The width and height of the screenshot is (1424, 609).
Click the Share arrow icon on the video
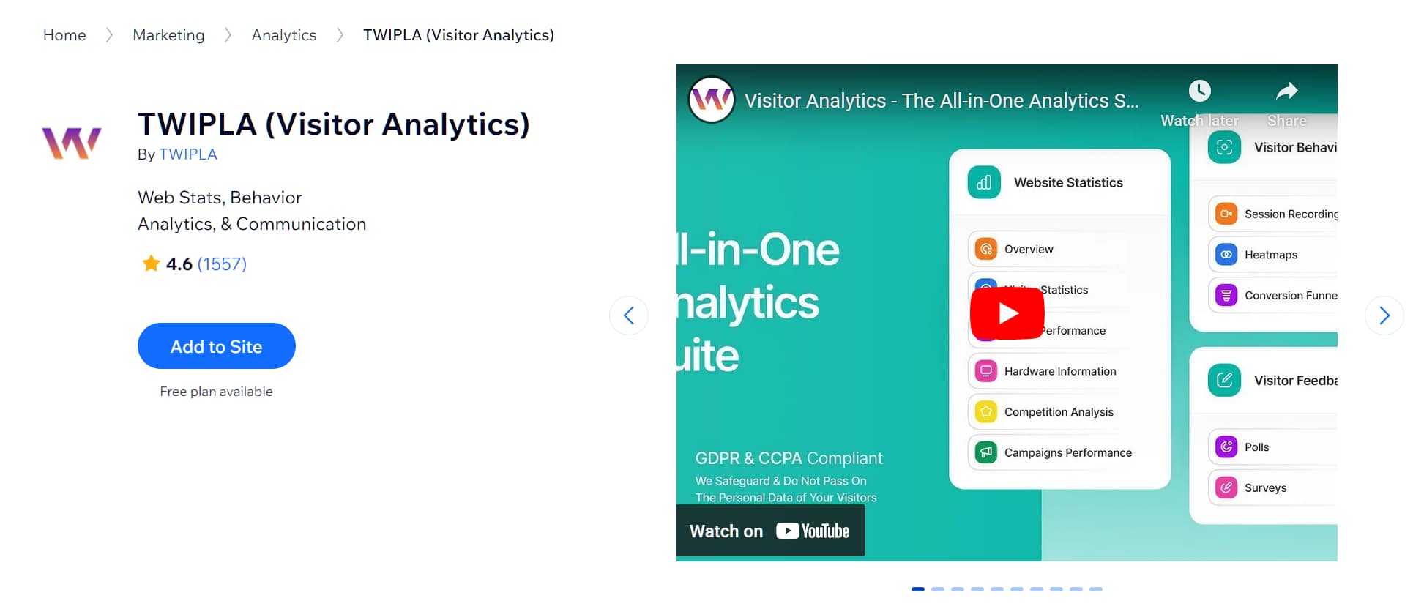coord(1286,91)
